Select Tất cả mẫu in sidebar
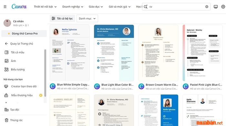Viewport: 226px width, 126px height. pyautogui.click(x=17, y=52)
